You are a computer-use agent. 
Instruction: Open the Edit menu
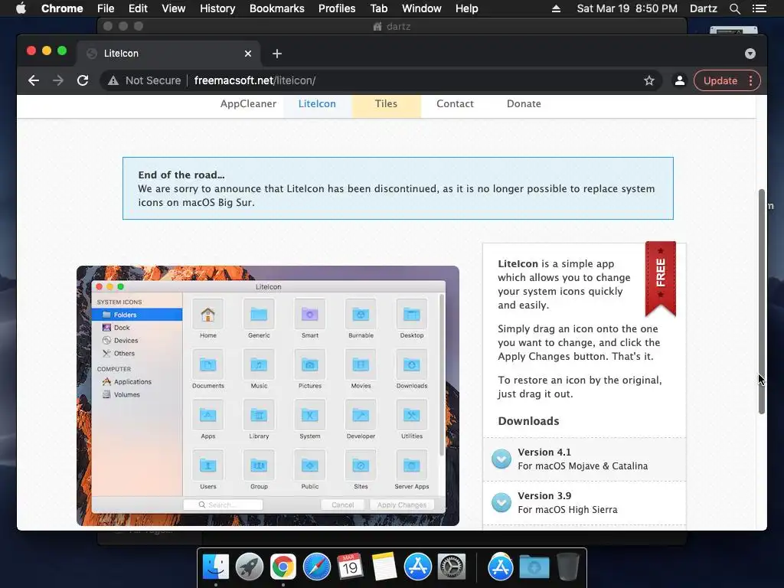point(138,8)
